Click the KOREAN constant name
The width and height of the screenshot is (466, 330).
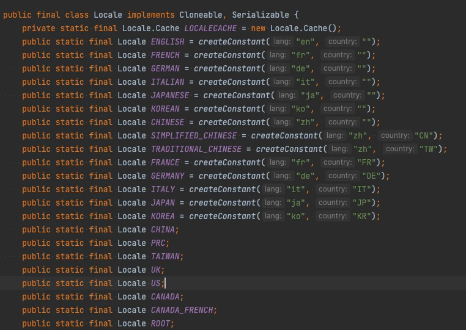click(165, 109)
